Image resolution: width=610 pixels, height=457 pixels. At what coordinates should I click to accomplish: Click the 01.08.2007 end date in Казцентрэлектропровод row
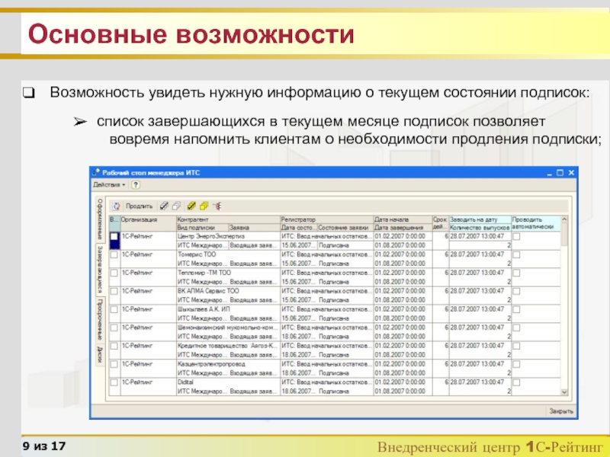pyautogui.click(x=400, y=373)
